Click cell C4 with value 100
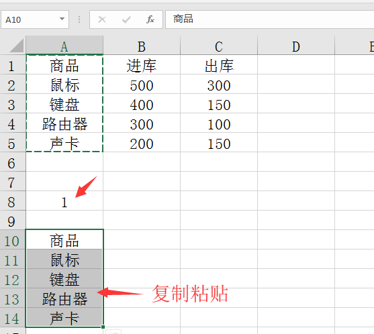374x334 pixels. pyautogui.click(x=219, y=123)
